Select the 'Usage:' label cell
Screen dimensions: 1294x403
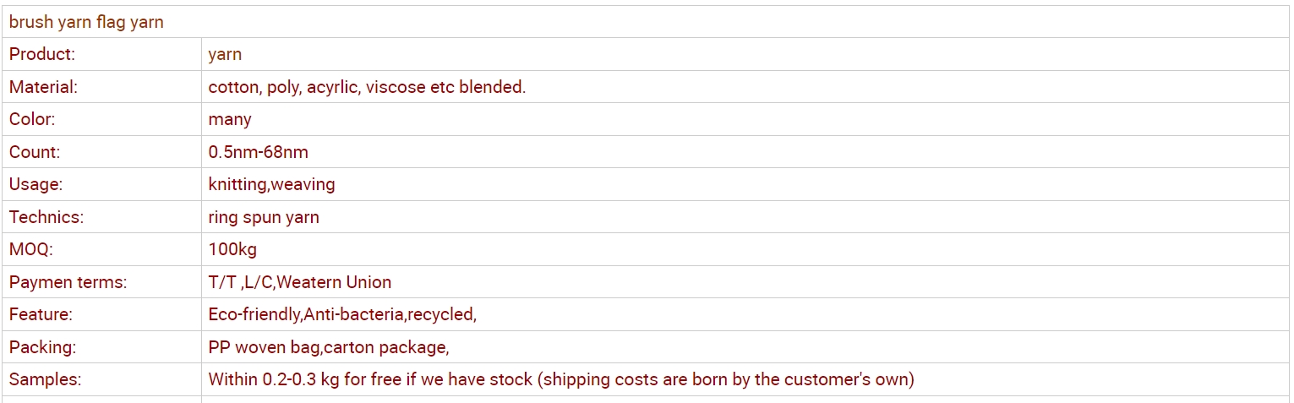35,184
